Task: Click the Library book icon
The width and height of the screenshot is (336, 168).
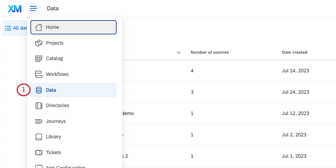Action: (x=38, y=137)
